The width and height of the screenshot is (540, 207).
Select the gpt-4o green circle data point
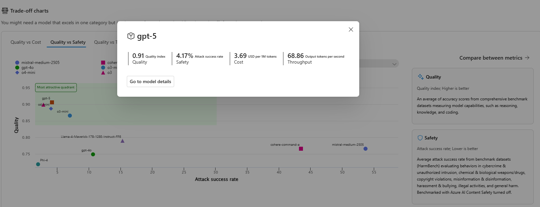tap(93, 154)
